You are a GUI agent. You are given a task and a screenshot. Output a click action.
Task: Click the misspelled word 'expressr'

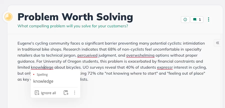[165, 67]
